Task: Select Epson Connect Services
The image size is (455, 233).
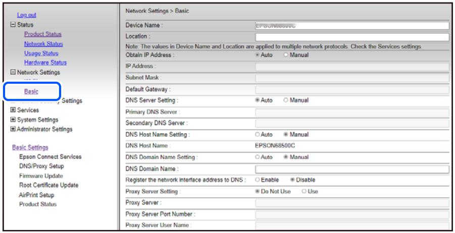Action: (x=50, y=157)
